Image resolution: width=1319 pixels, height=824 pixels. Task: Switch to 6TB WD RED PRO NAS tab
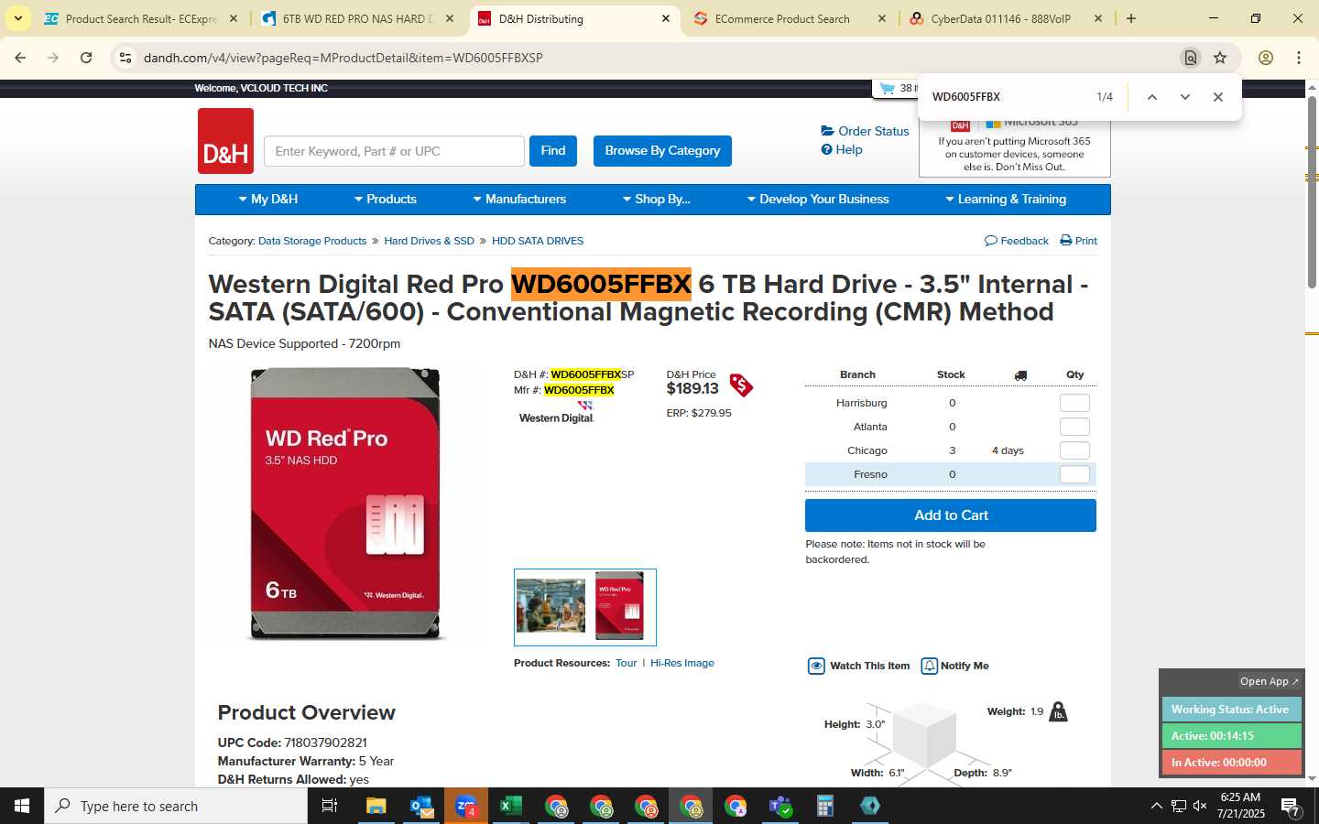(x=355, y=18)
